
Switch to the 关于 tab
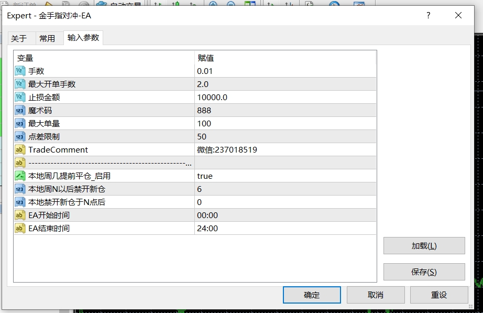(x=19, y=38)
